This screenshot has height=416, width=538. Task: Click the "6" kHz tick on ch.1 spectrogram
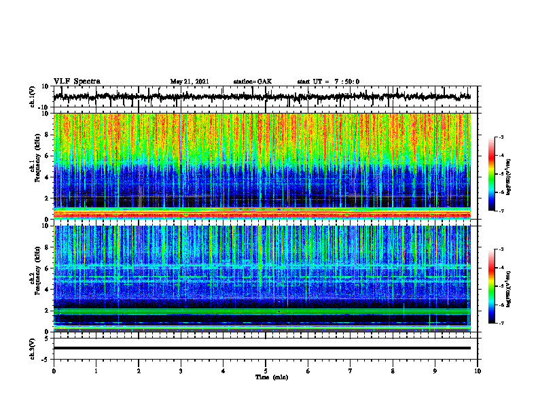point(47,156)
